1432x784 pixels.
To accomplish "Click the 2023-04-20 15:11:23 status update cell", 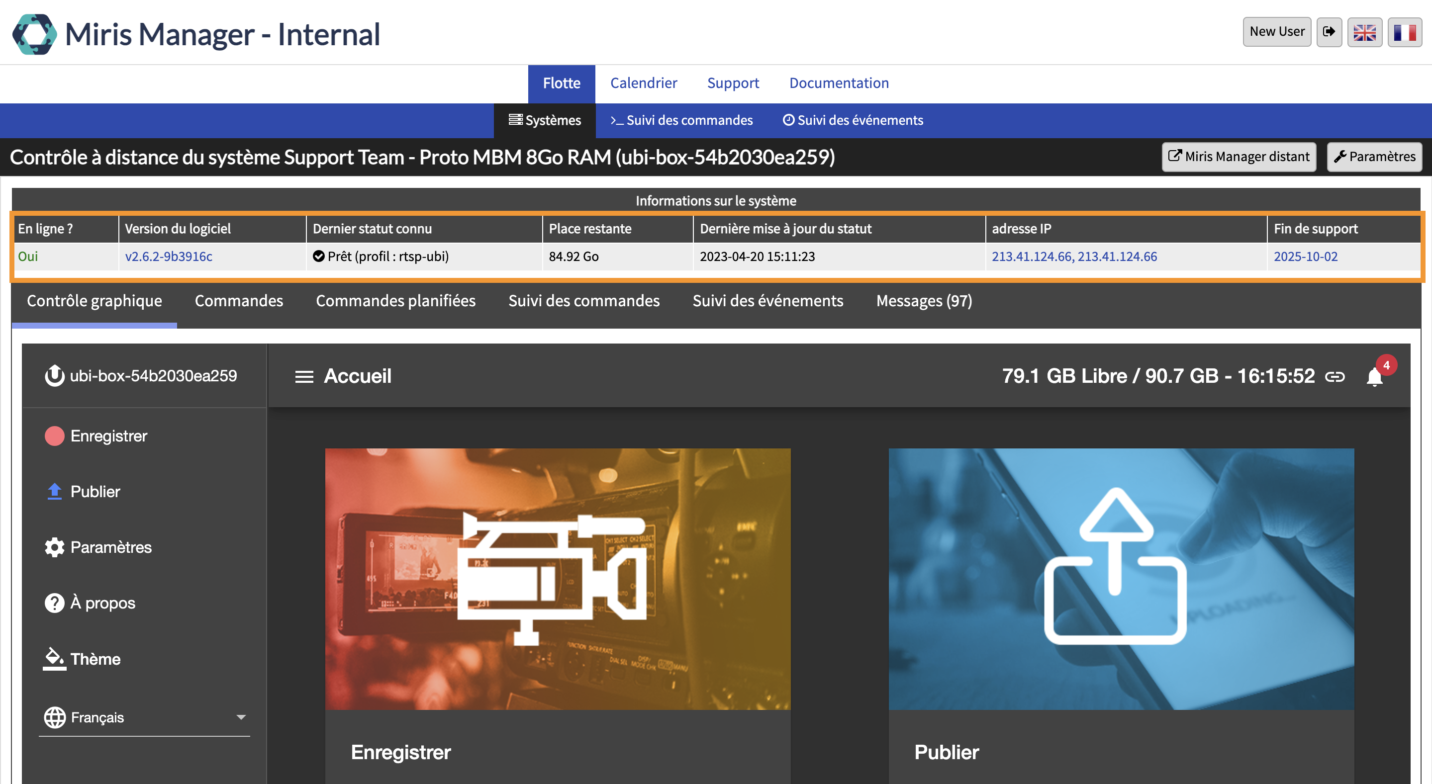I will tap(840, 256).
